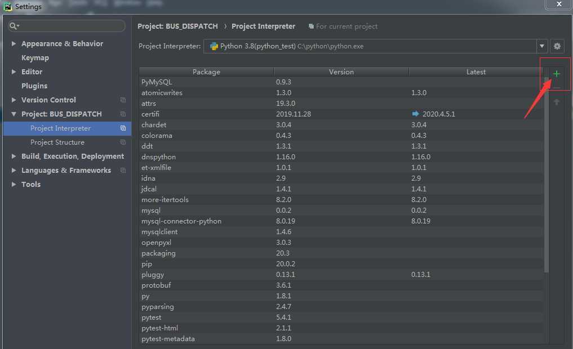Viewport: 573px width, 349px height.
Task: Select the openpyxl package row
Action: point(341,243)
